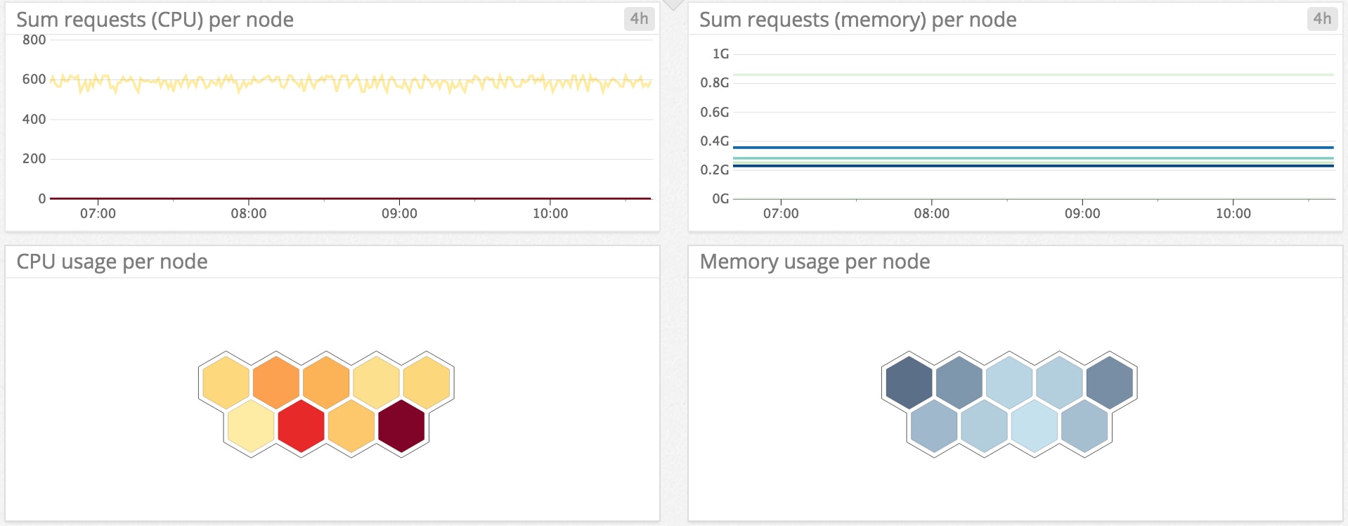Screen dimensions: 1348x526
Task: Select the first hexagon in CPU usage top row
Action: [226, 383]
